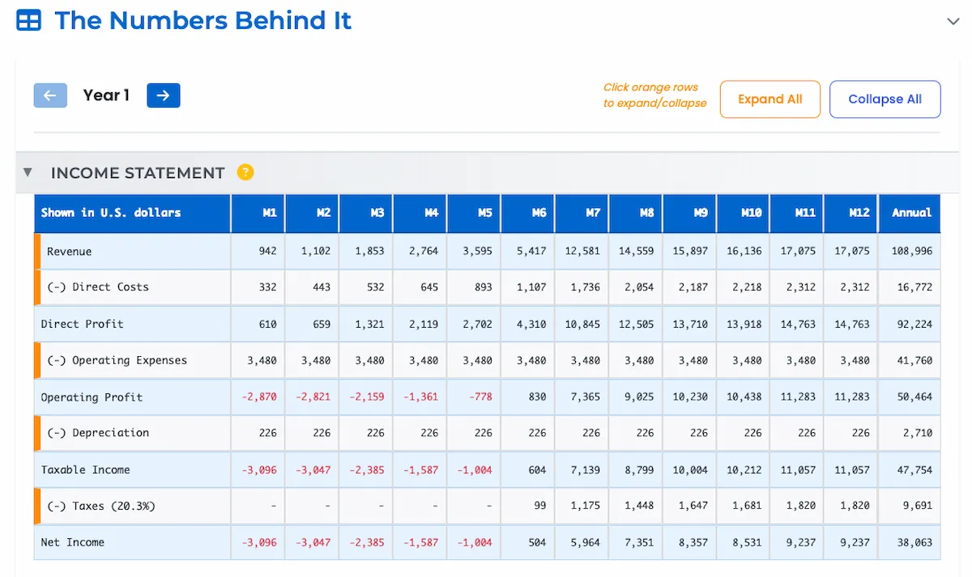Click the Annual column header
This screenshot has height=577, width=972.
tap(911, 213)
